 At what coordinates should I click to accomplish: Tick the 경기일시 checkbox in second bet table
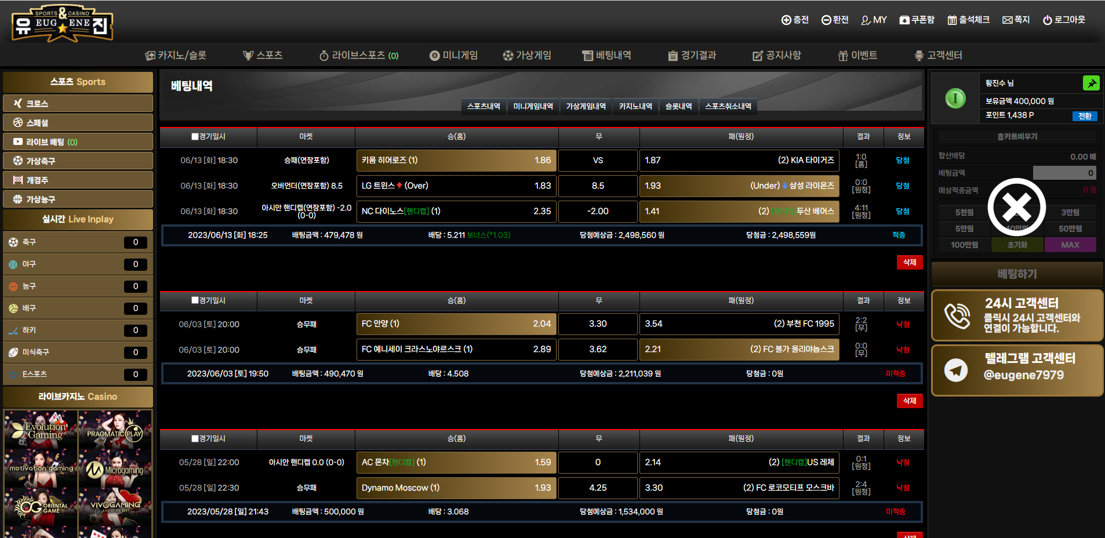tap(195, 301)
